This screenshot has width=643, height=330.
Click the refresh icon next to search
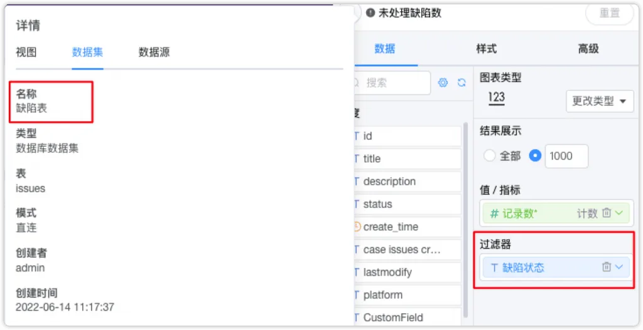(462, 83)
